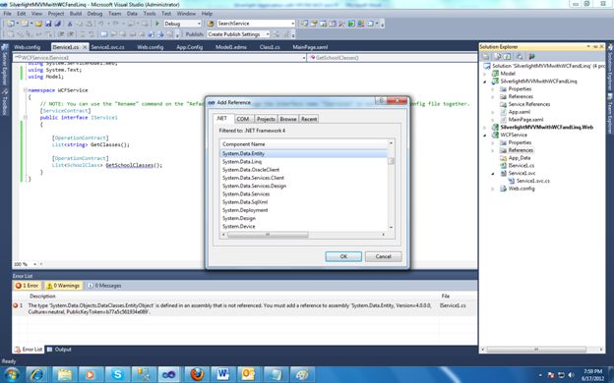
Task: Select the EntityObject error row
Action: [245, 308]
